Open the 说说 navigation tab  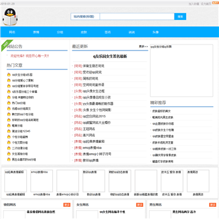tap(132, 32)
